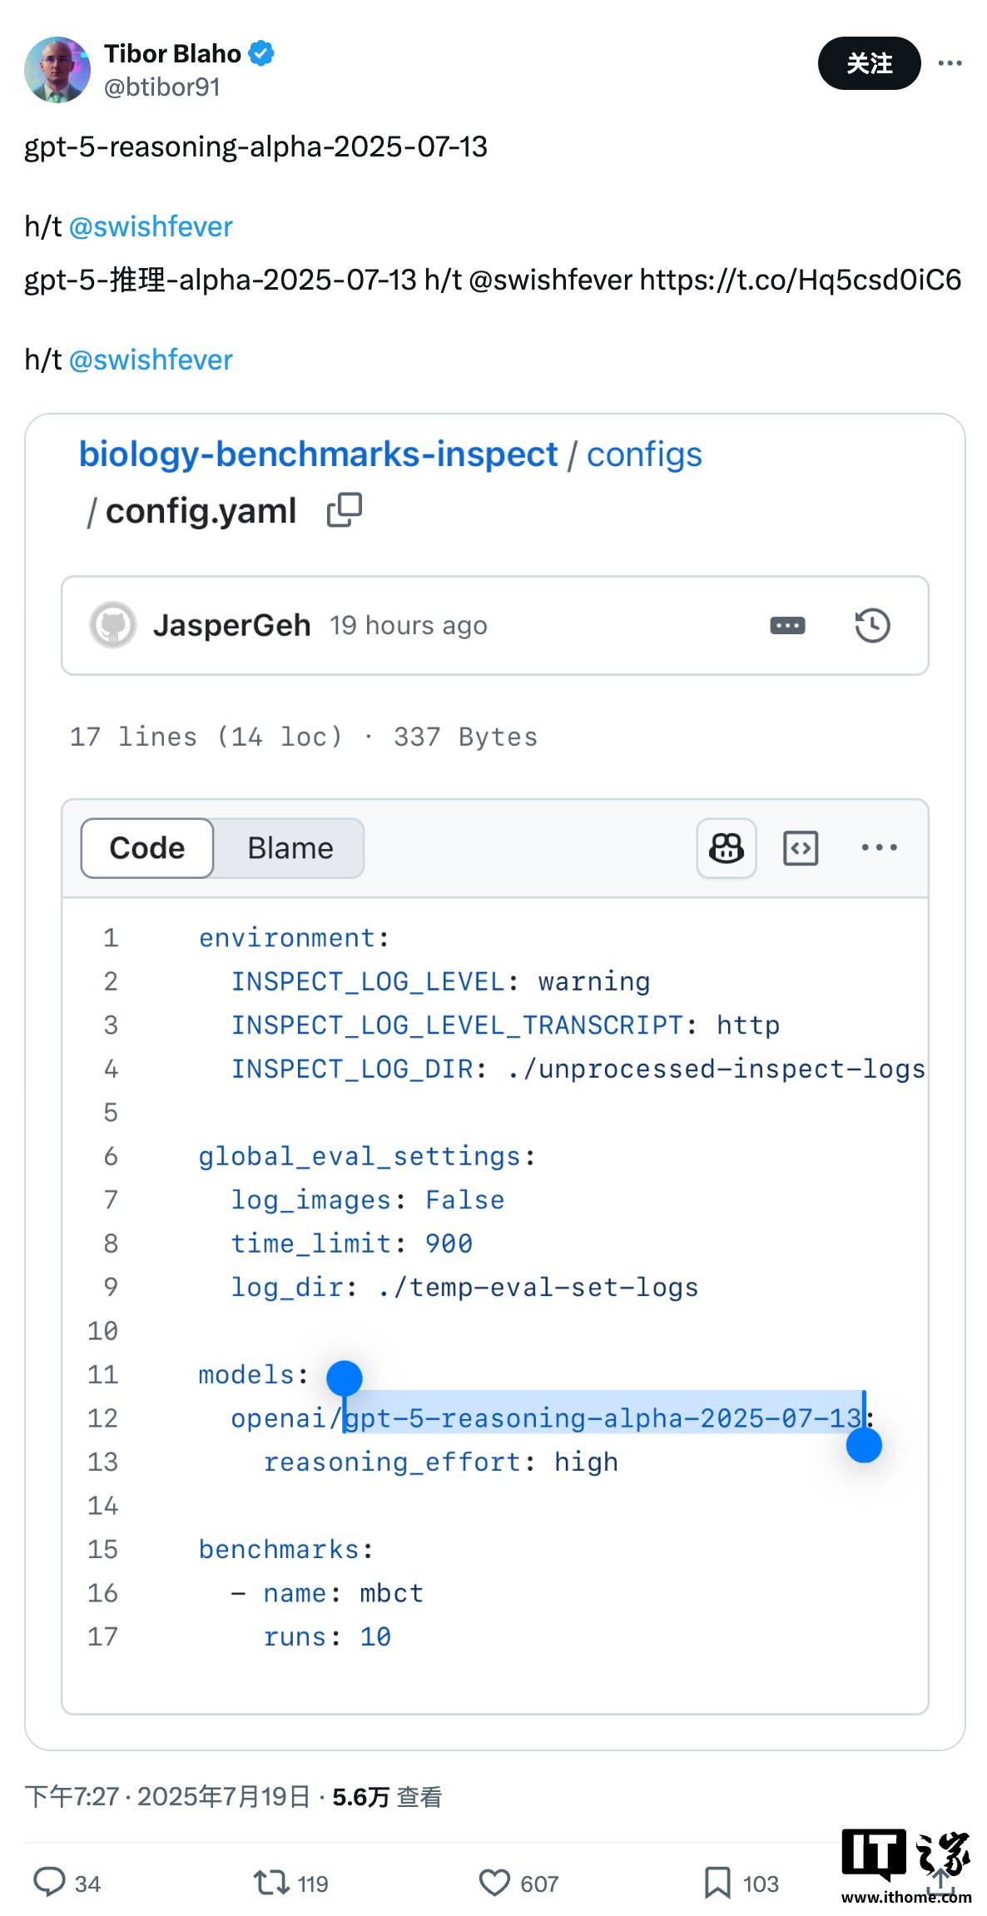Open the code file's more options menu
987x1916 pixels.
(x=879, y=848)
